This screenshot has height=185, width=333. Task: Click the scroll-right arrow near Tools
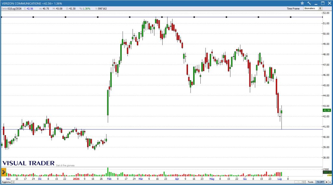coord(304,182)
